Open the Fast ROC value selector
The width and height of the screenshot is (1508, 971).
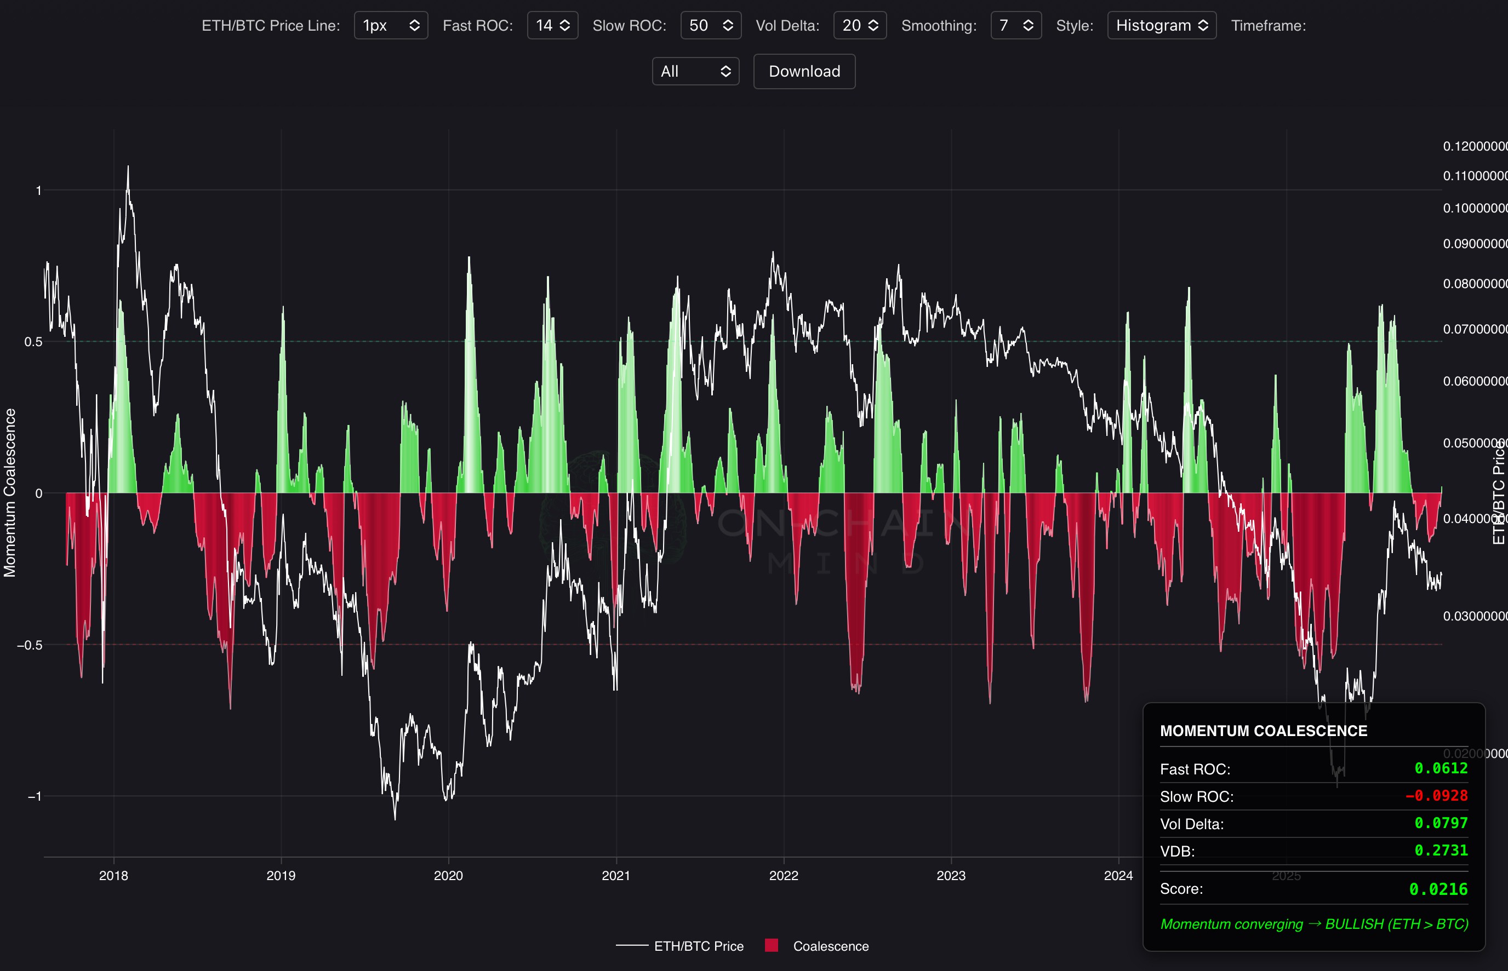click(552, 25)
